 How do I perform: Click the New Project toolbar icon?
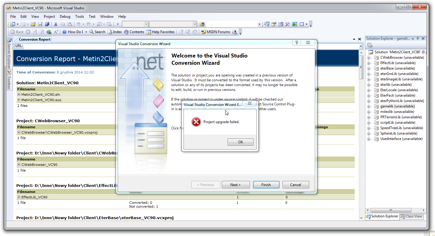click(x=13, y=24)
